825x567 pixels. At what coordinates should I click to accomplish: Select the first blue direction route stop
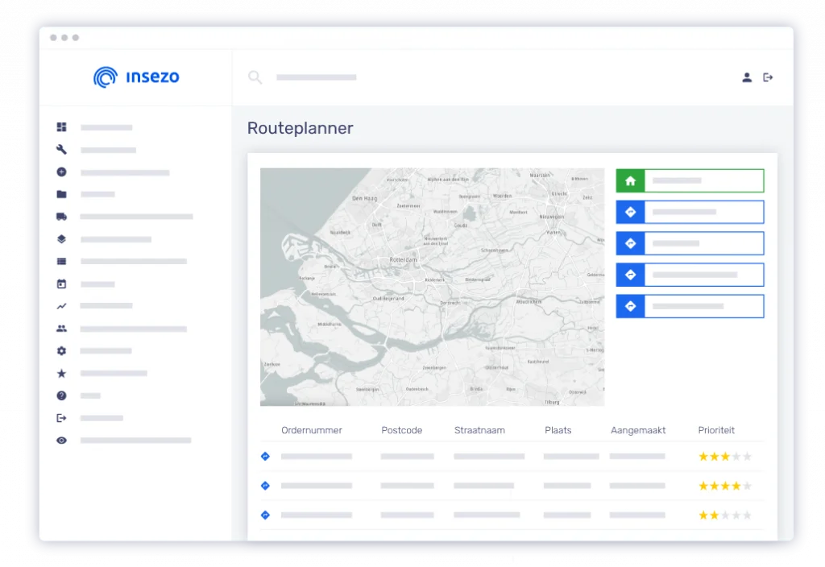(x=690, y=212)
